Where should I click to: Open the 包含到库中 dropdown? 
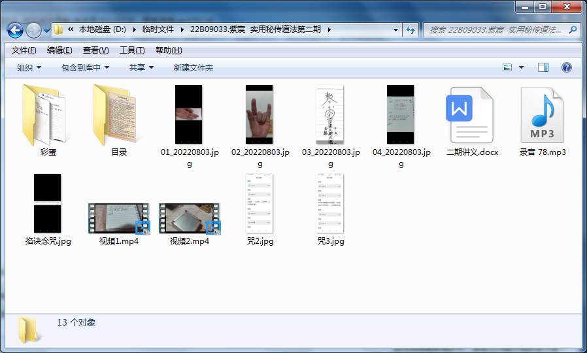point(85,68)
